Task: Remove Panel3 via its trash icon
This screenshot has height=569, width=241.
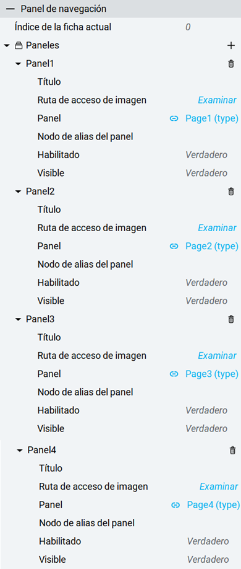Action: [231, 319]
